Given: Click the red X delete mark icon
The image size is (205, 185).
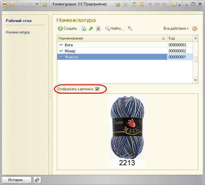Looking at the screenshot, I should click(x=98, y=28).
